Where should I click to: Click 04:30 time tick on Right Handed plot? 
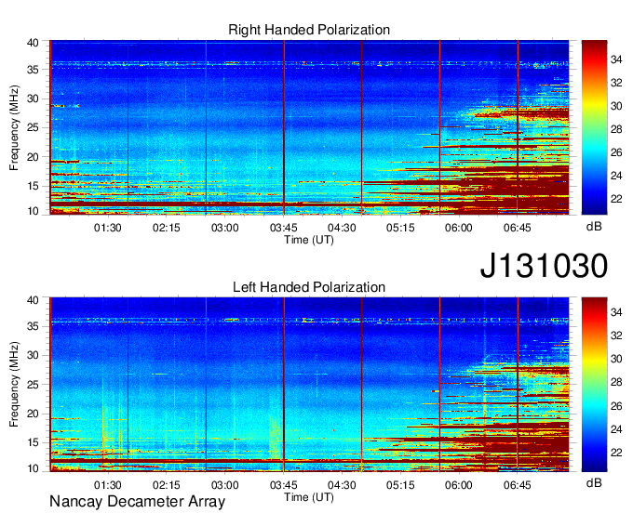pos(342,228)
